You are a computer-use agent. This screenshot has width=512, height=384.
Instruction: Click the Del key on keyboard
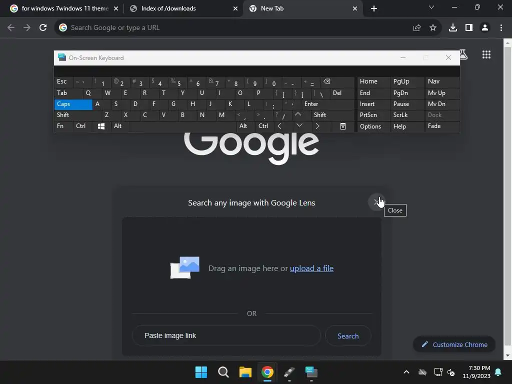342,93
